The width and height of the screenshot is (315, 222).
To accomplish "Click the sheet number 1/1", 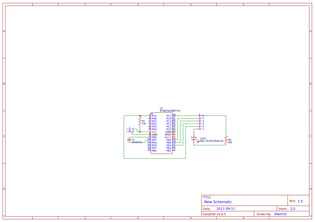I will coord(293,209).
